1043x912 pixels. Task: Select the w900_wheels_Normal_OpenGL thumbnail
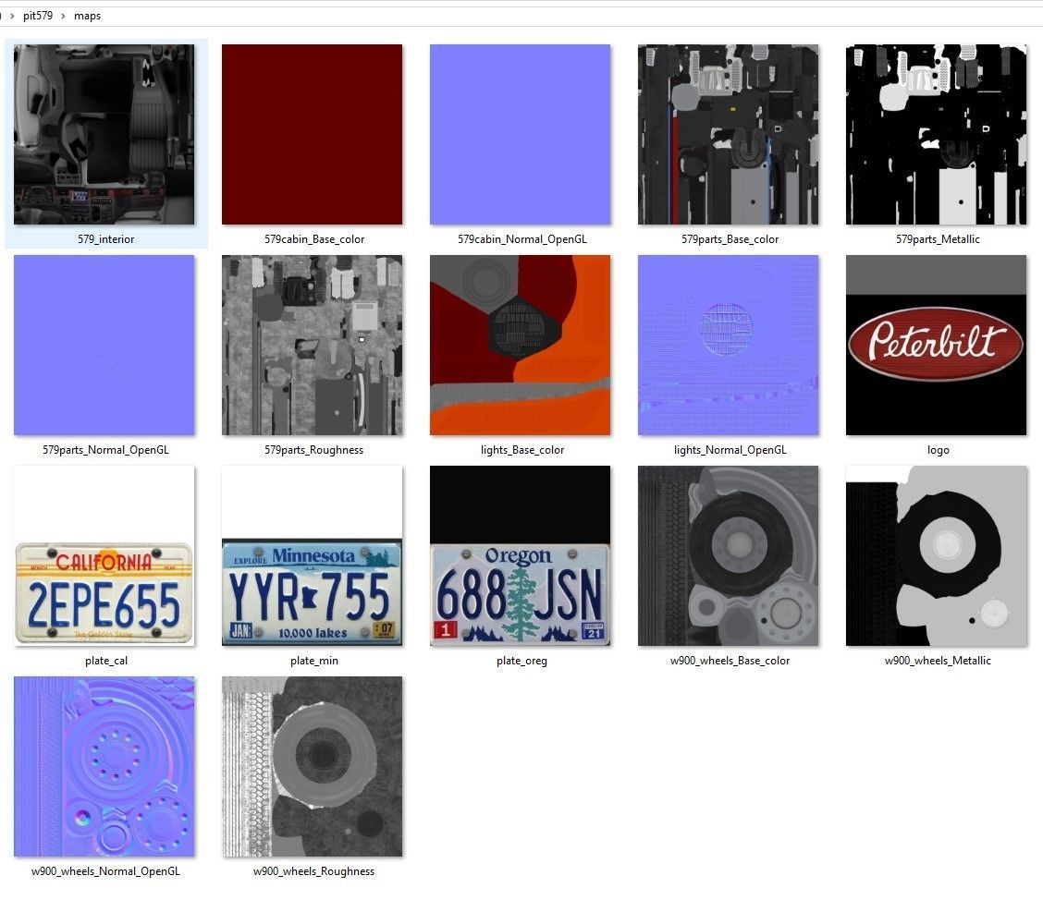click(104, 766)
